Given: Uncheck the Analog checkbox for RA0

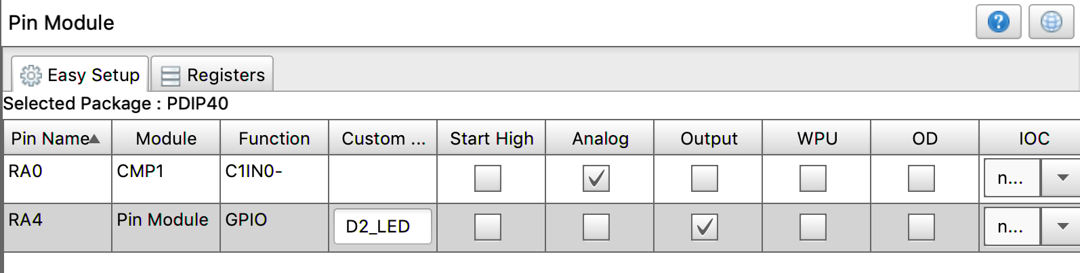Looking at the screenshot, I should click(596, 178).
